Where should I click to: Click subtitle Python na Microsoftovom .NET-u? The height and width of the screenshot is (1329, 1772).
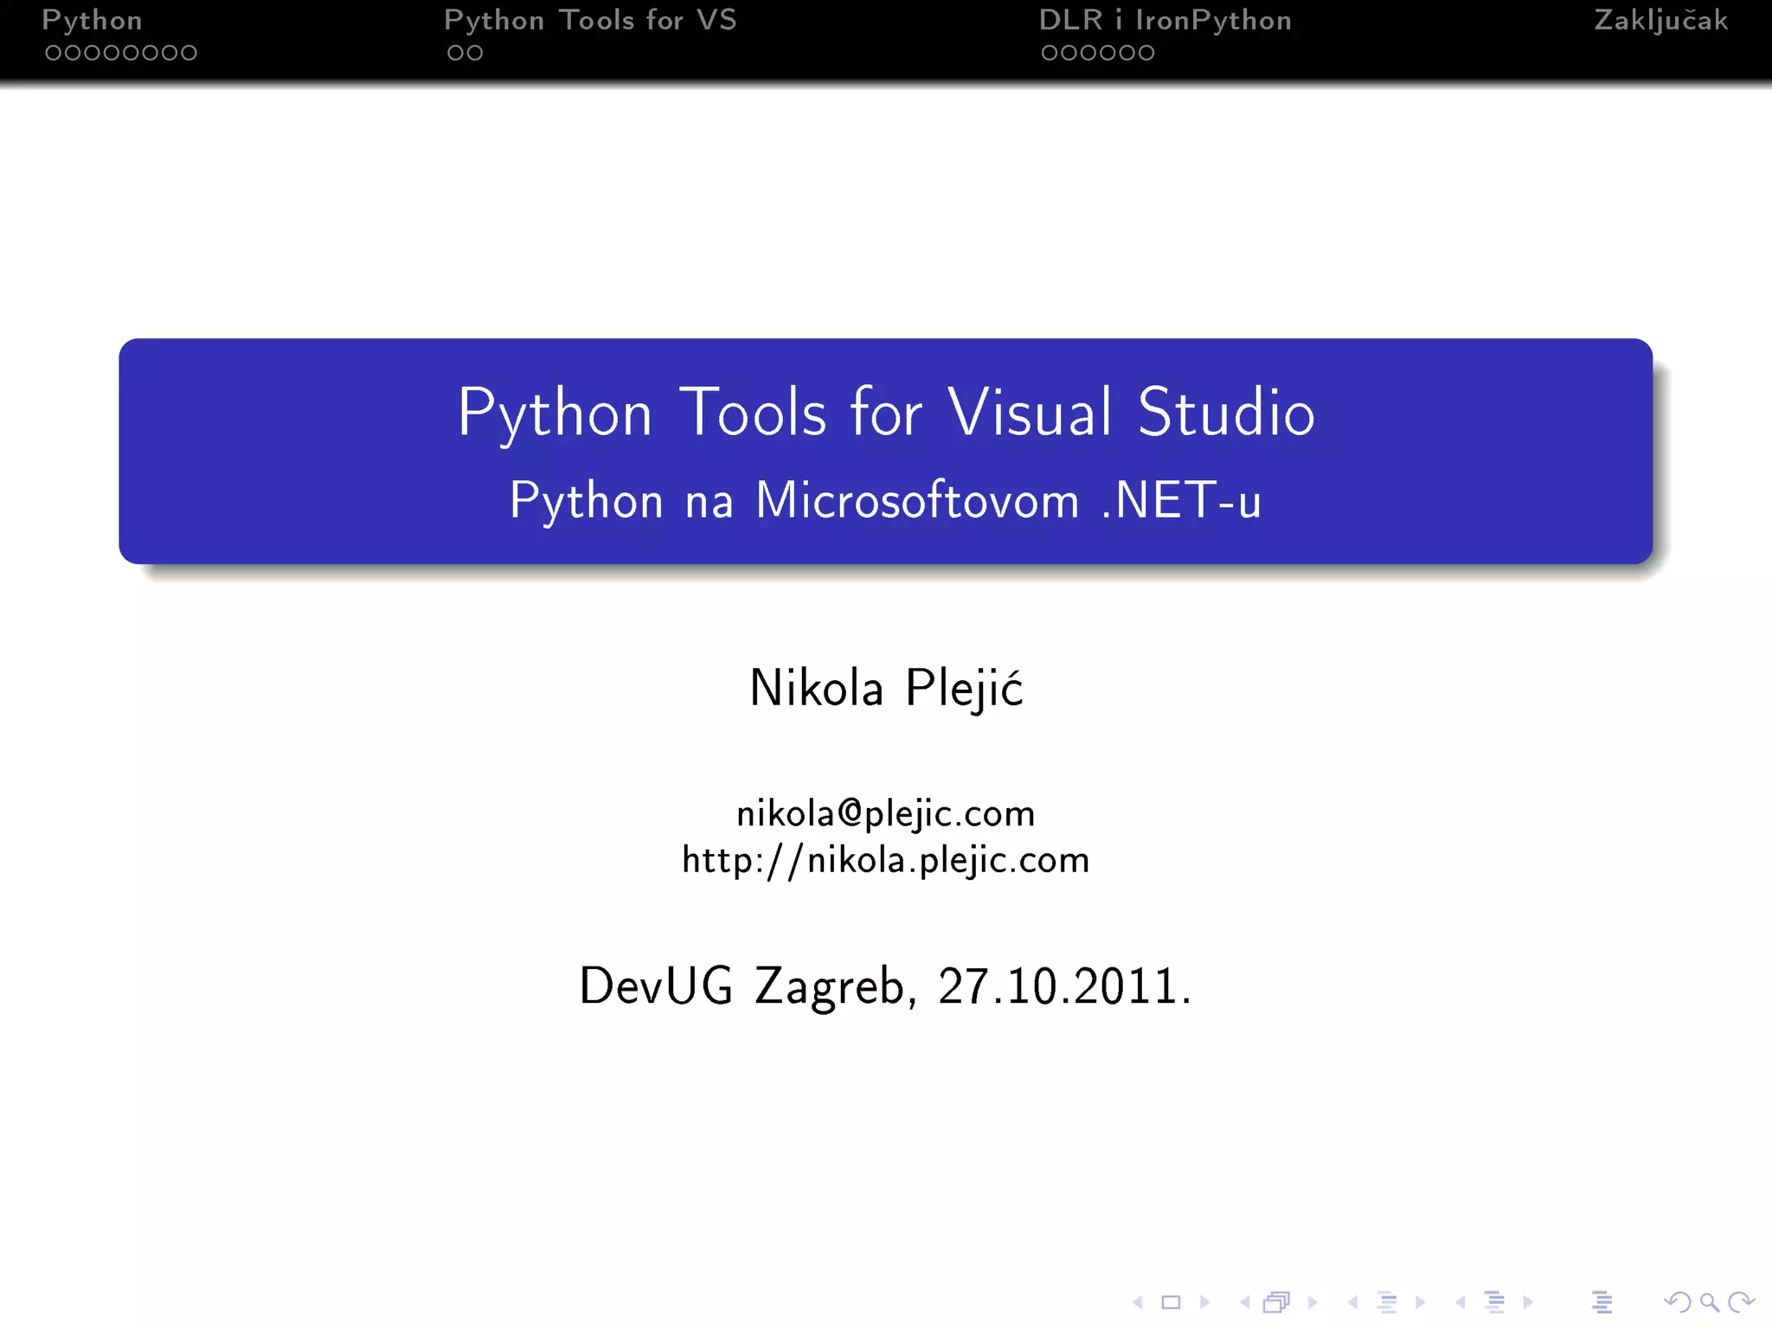click(x=885, y=500)
